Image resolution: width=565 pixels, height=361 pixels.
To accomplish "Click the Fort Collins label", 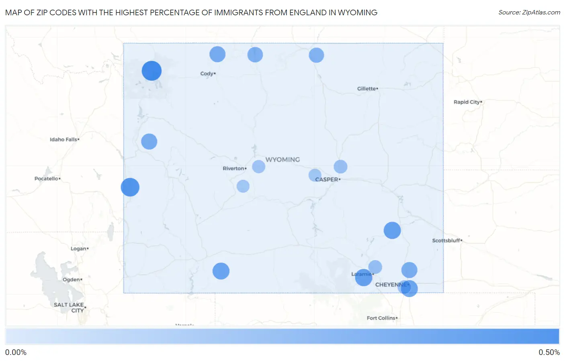I will (x=382, y=318).
